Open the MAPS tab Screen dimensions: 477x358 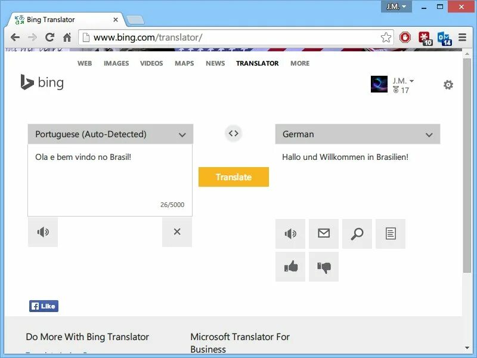click(184, 63)
